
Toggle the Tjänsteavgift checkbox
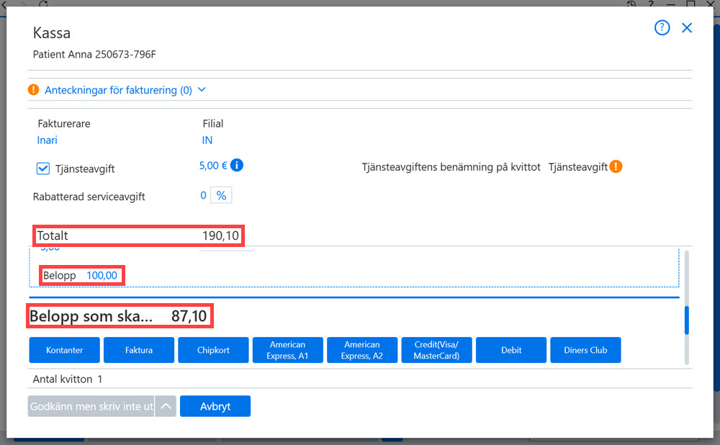tap(43, 168)
